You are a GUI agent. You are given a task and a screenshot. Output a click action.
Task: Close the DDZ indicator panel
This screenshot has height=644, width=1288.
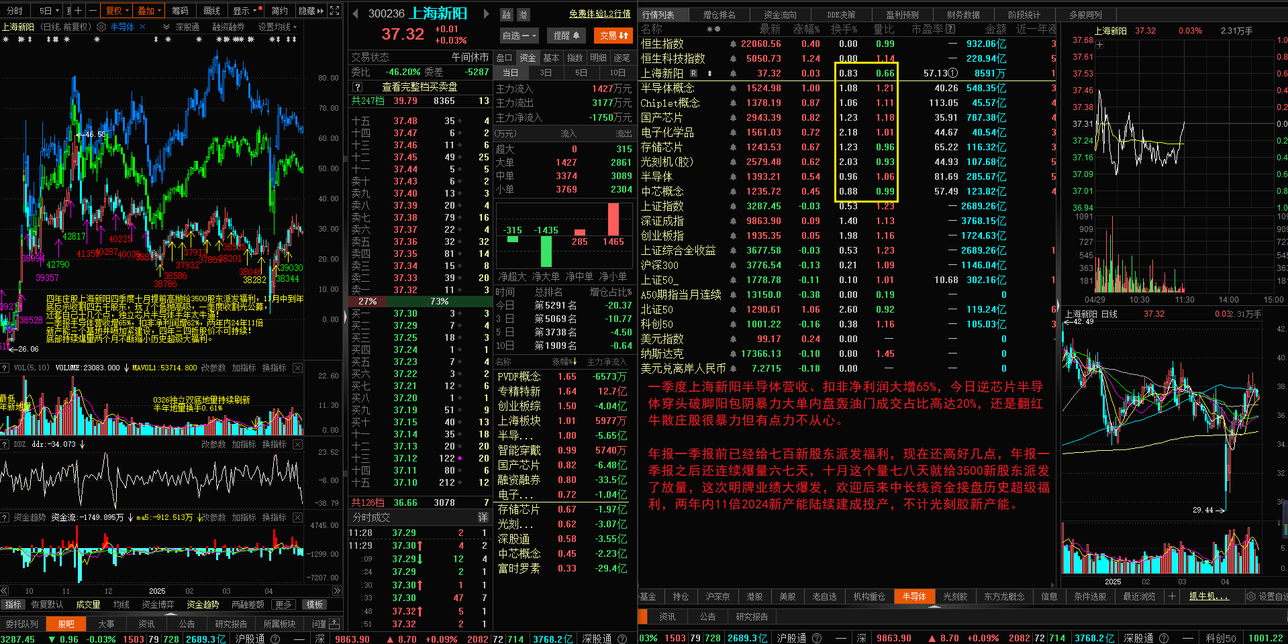(x=297, y=444)
